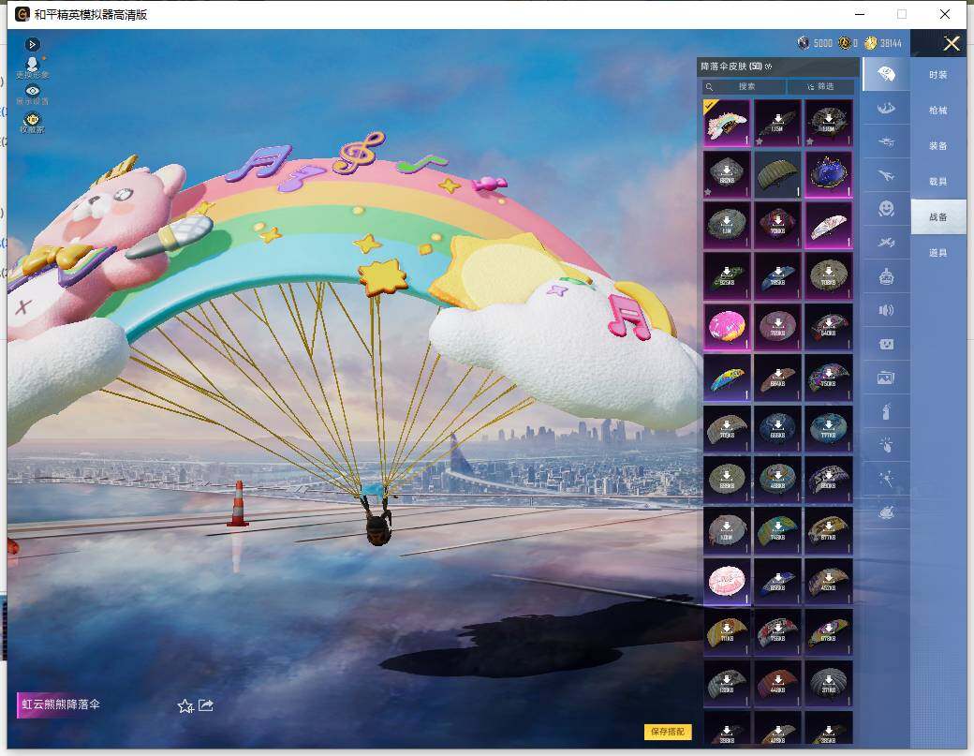Open the airplane skin category icon

886,176
